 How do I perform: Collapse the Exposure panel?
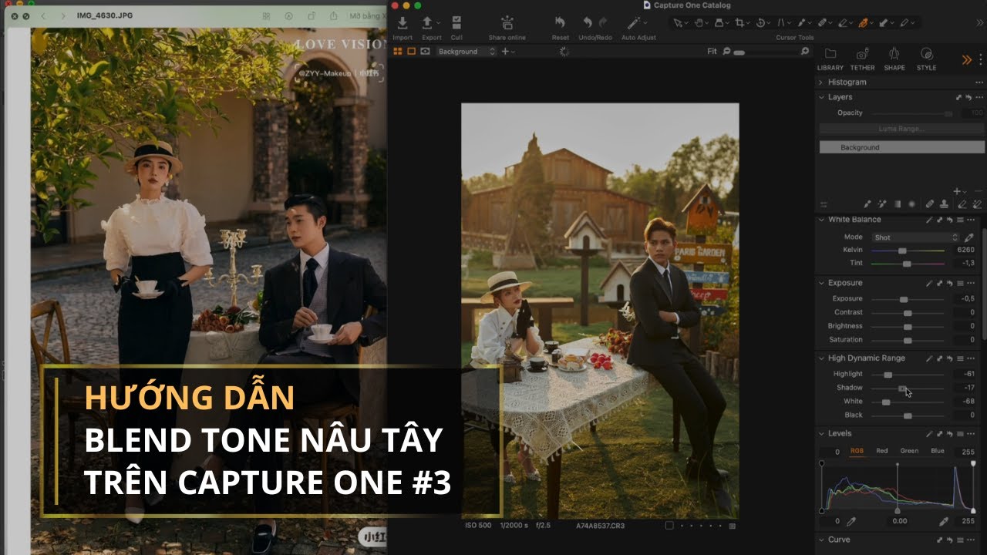[x=821, y=283]
